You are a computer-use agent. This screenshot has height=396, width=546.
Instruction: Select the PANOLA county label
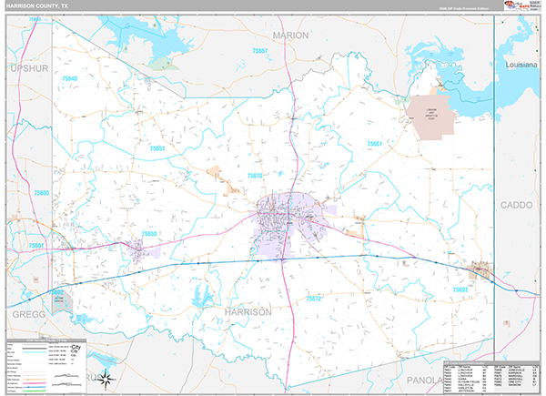coord(423,381)
